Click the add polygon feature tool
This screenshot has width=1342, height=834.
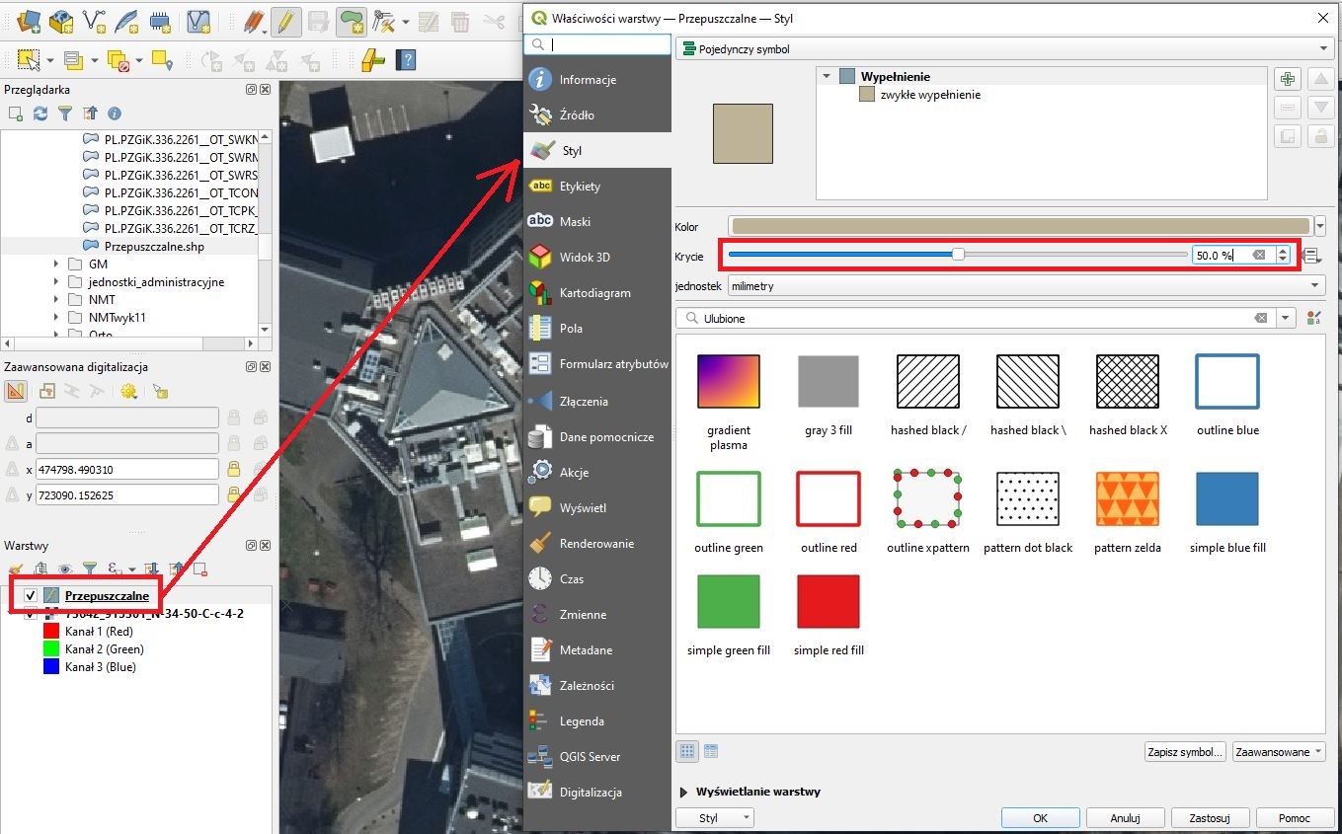pyautogui.click(x=350, y=21)
